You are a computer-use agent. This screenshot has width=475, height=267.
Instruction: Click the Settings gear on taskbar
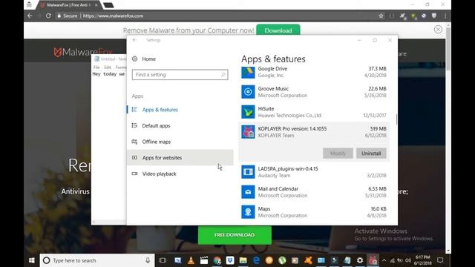360,260
